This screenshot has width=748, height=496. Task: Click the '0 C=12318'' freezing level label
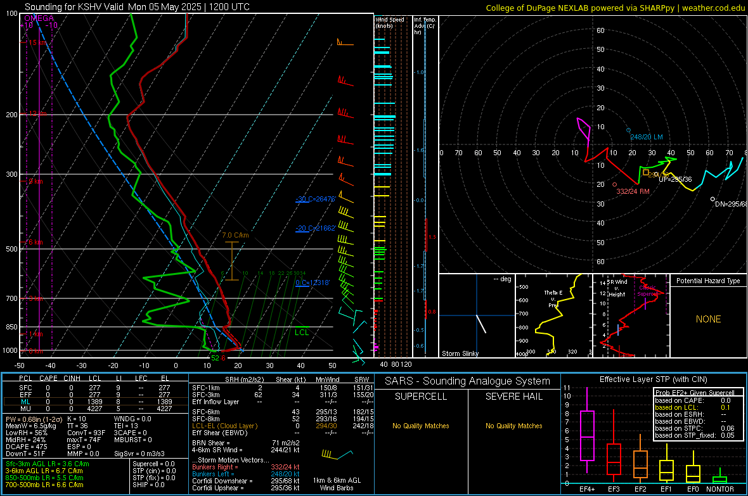[313, 283]
